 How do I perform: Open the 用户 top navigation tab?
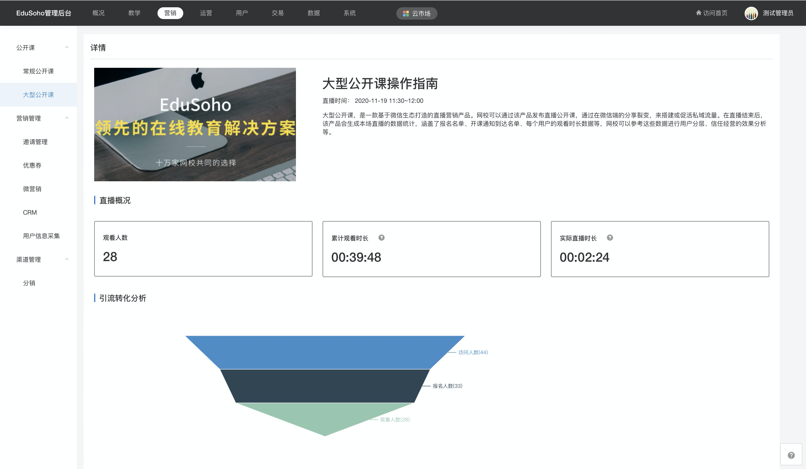tap(242, 13)
